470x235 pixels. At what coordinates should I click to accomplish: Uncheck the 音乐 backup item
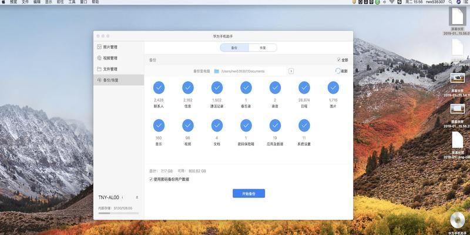159,125
